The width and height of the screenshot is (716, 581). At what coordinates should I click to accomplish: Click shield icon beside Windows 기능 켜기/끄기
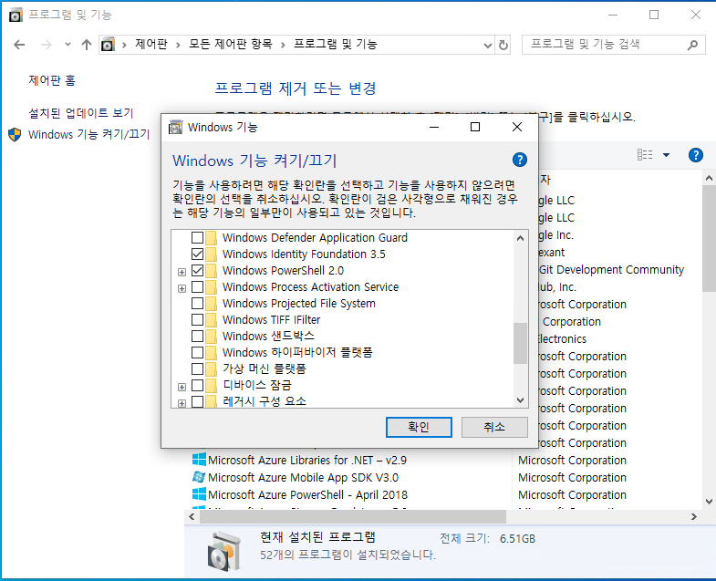[15, 134]
